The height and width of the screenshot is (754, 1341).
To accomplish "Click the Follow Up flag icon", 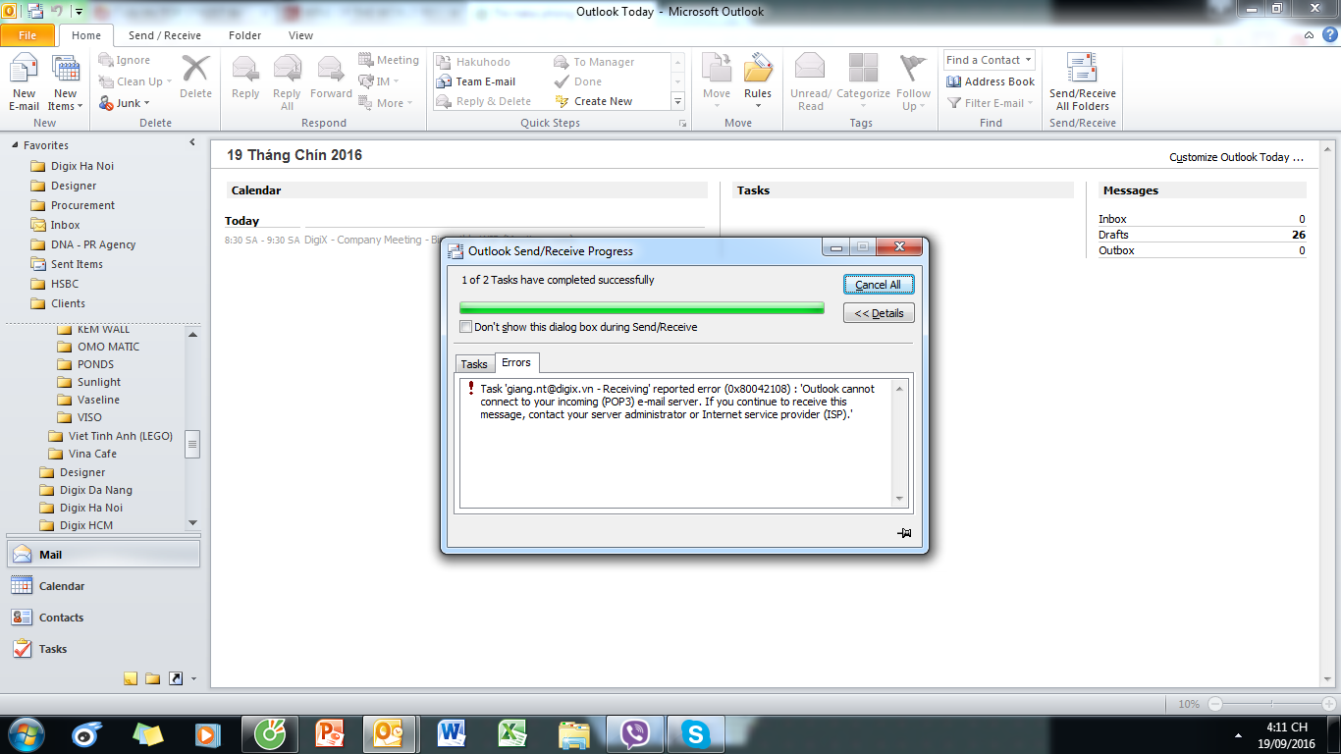I will click(913, 83).
